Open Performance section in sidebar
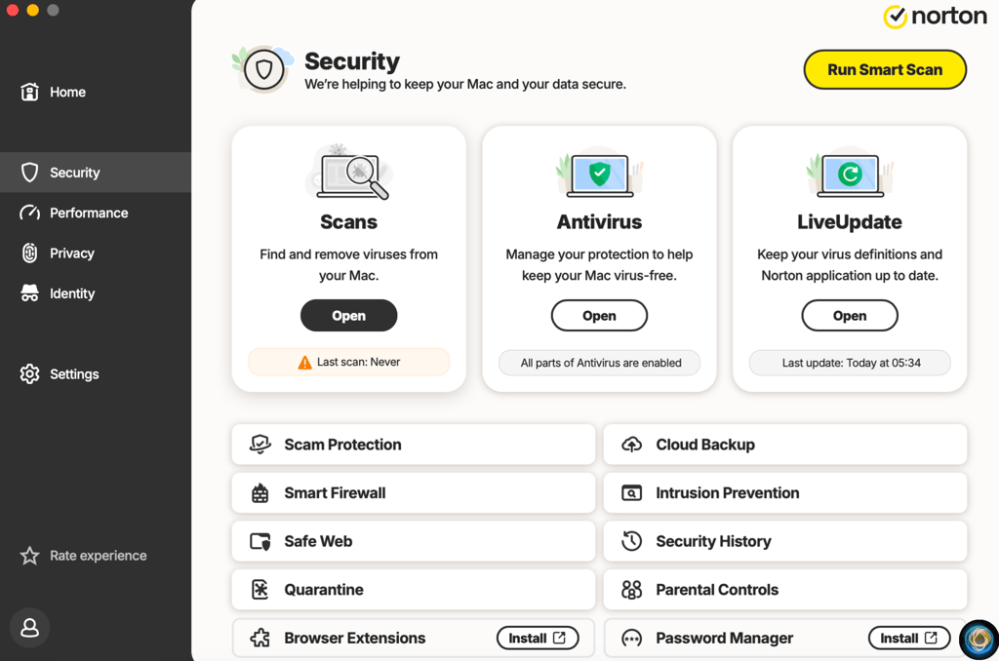The image size is (999, 661). (x=96, y=213)
